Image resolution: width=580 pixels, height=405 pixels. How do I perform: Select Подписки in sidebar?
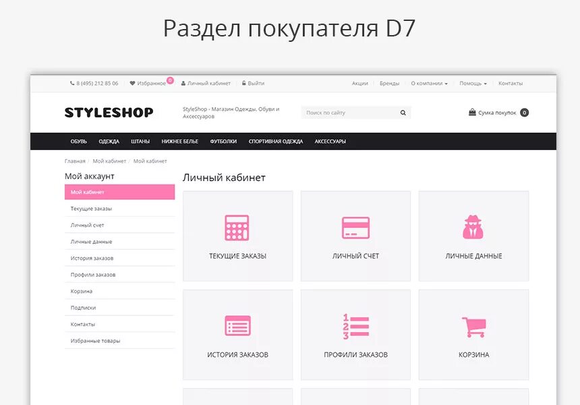point(119,308)
